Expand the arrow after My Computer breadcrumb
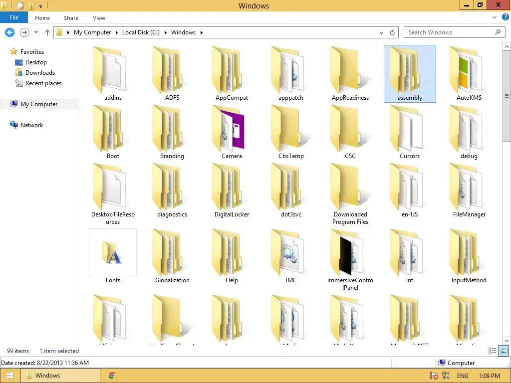The height and width of the screenshot is (383, 511). 116,32
